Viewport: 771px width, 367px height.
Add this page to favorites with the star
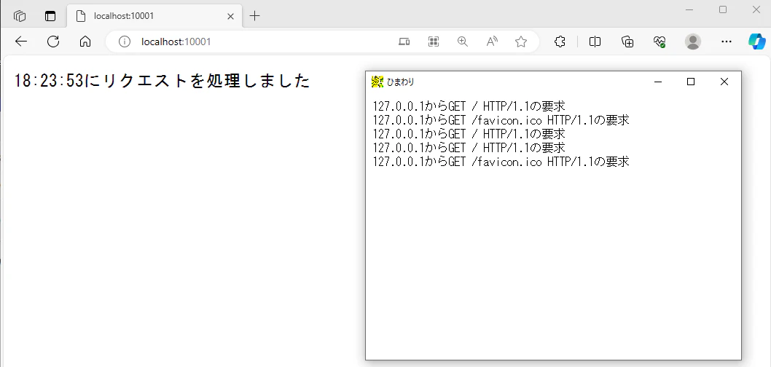[x=521, y=42]
